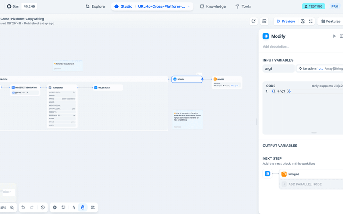The width and height of the screenshot is (343, 214).
Task: Click the Preview button
Action: (286, 21)
